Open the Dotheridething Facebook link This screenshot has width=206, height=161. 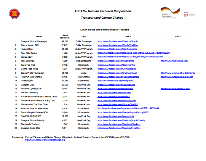tap(117, 69)
